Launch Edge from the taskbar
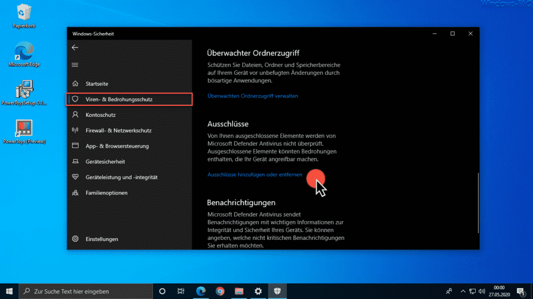Screen dimensions: 533x299 201,291
